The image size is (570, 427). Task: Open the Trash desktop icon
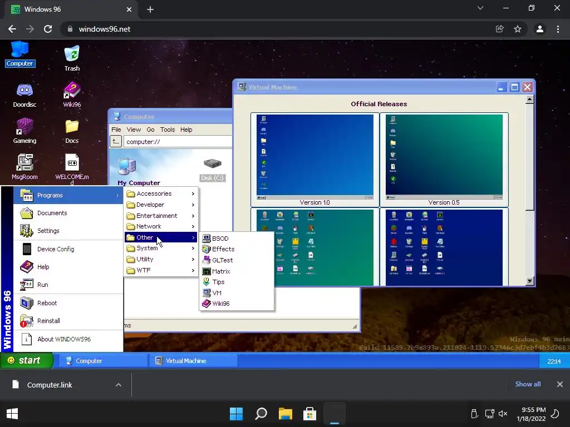72,58
